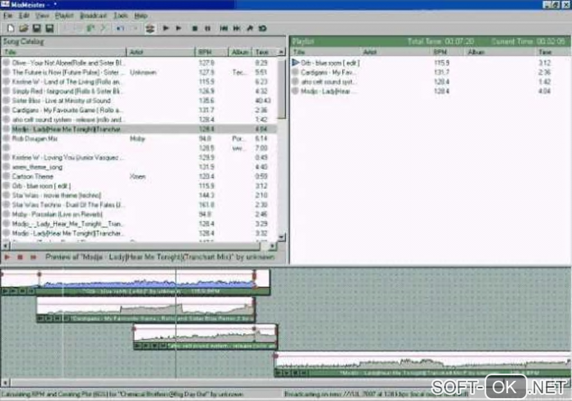Viewport: 572px width, 401px height.
Task: Select "Olive - Your Not Alone" in Song Catalog
Action: coord(139,63)
